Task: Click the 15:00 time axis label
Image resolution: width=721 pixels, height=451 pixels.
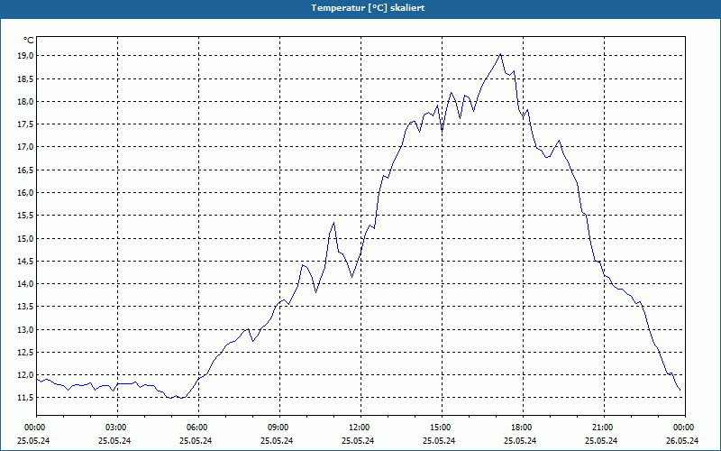Action: point(442,428)
